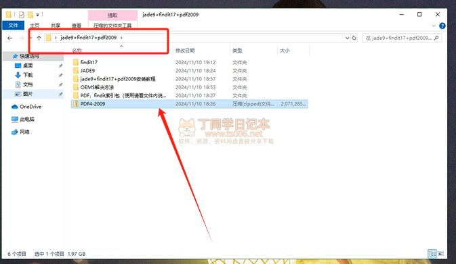Click the 网络 network icon
This screenshot has width=456, height=264.
tap(14, 132)
